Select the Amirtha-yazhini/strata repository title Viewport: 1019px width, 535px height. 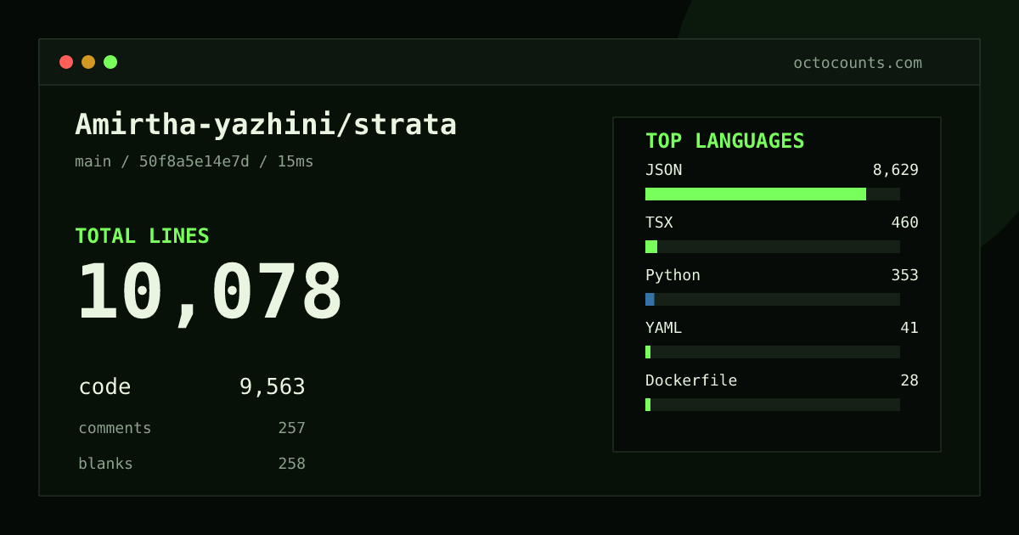point(266,125)
